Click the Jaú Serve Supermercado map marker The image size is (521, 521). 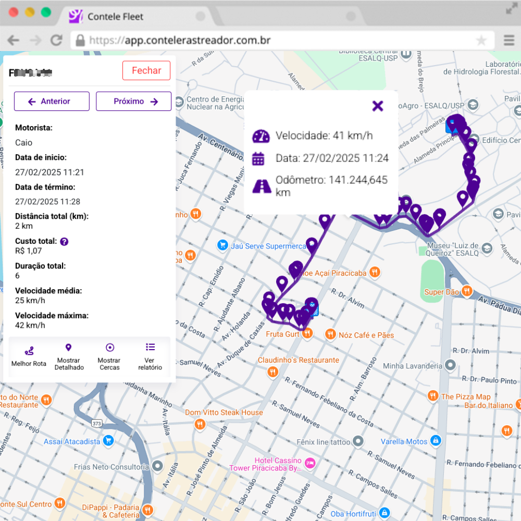(x=222, y=245)
